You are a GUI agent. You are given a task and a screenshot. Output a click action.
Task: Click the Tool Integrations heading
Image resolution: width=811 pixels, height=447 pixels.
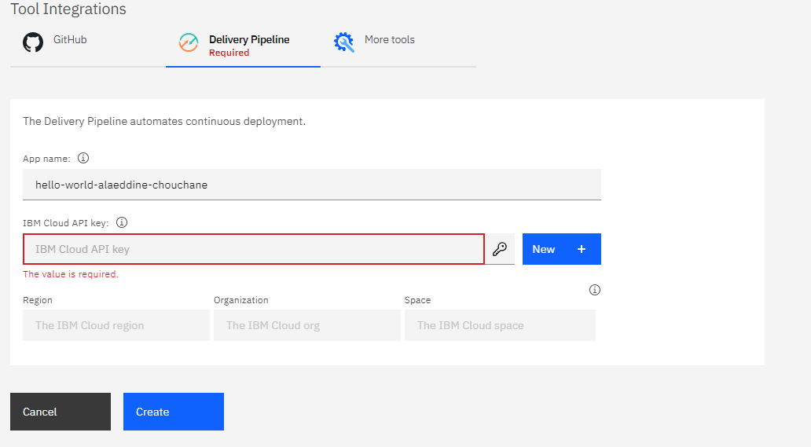68,9
